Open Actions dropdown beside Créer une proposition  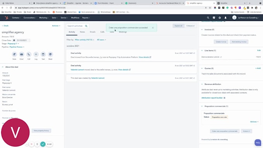pyautogui.click(x=246, y=131)
